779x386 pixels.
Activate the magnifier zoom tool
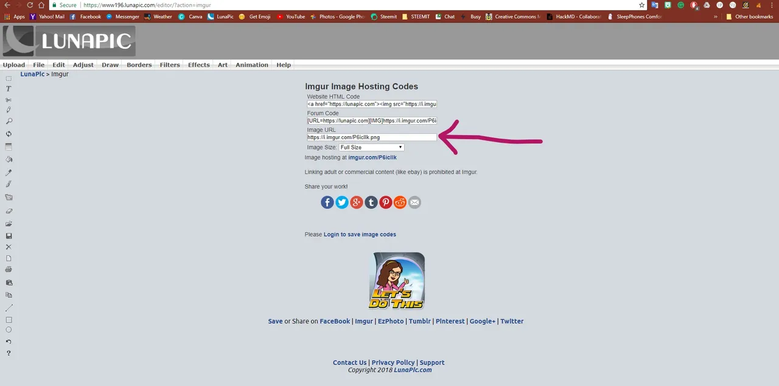[9, 121]
